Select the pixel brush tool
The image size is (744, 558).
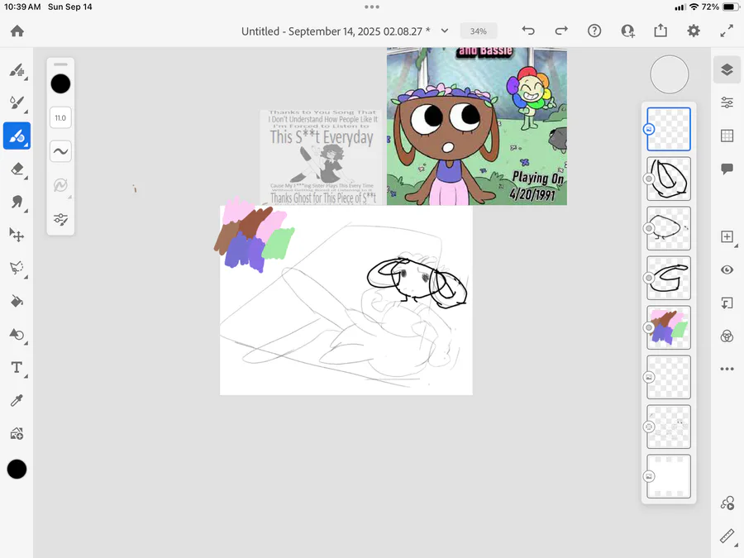point(17,70)
